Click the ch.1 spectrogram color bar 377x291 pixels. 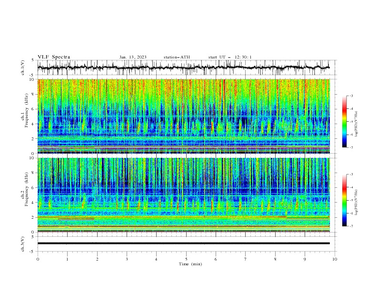[x=344, y=122]
